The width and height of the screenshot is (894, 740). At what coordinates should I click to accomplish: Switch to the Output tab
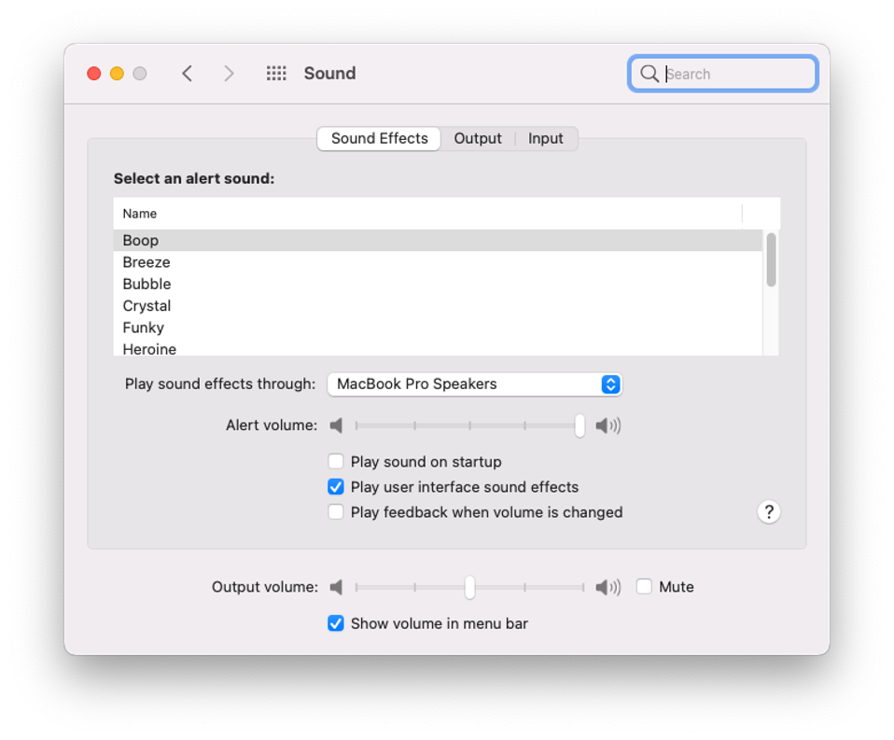pyautogui.click(x=477, y=138)
